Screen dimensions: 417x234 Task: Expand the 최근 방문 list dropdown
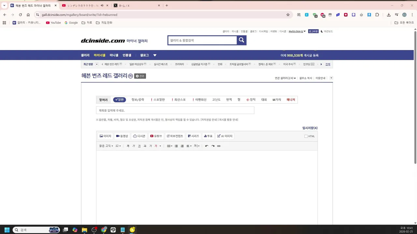click(x=97, y=64)
